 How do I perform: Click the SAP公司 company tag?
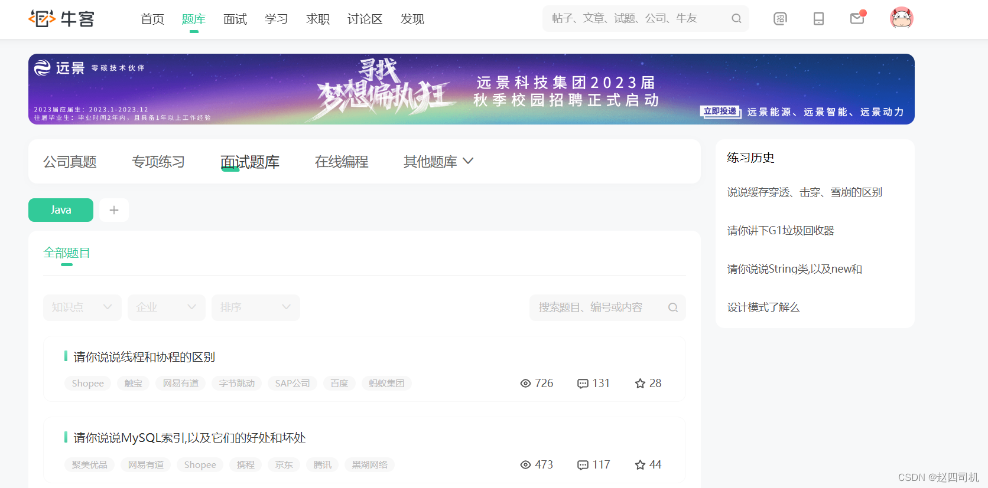coord(292,384)
